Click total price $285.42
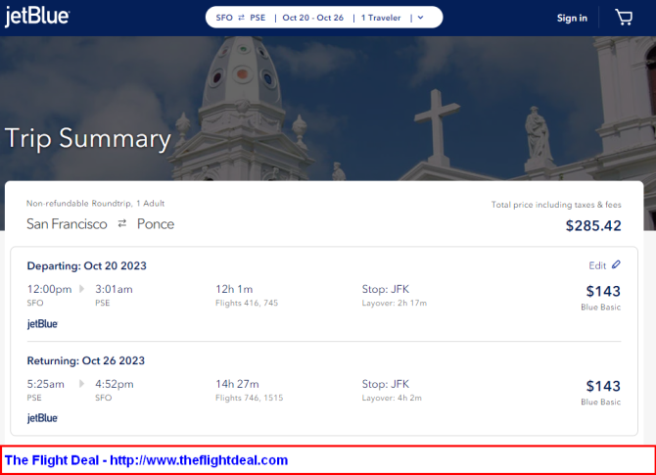656x475 pixels. point(593,225)
